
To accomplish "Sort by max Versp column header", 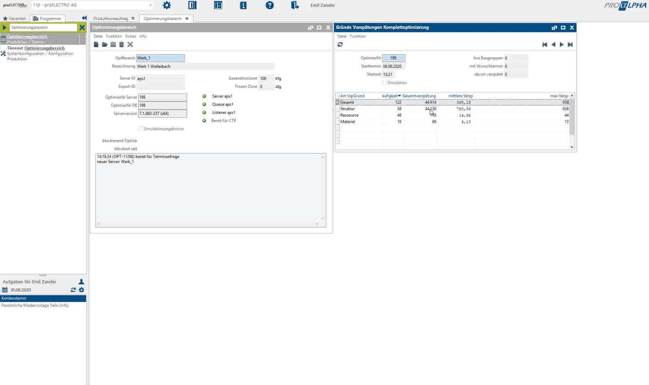I will (559, 96).
